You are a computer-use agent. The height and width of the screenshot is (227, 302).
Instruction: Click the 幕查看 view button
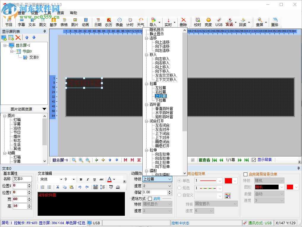pos(204,160)
